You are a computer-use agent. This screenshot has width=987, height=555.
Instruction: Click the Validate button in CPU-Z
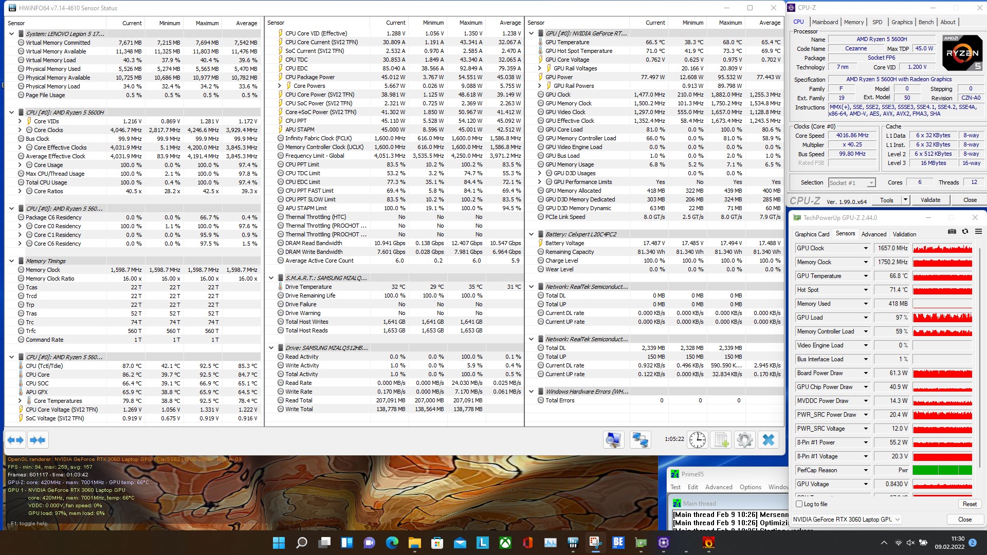point(930,200)
